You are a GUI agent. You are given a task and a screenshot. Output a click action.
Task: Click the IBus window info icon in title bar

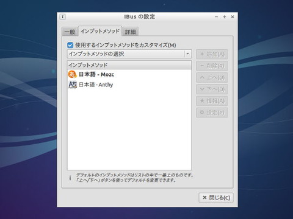[62, 17]
